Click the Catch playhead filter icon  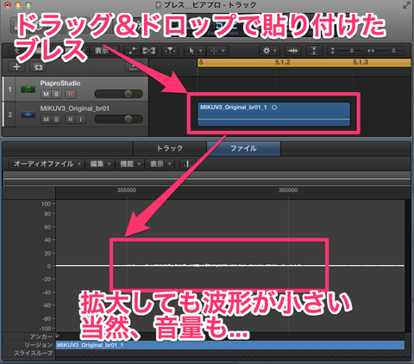(x=170, y=51)
